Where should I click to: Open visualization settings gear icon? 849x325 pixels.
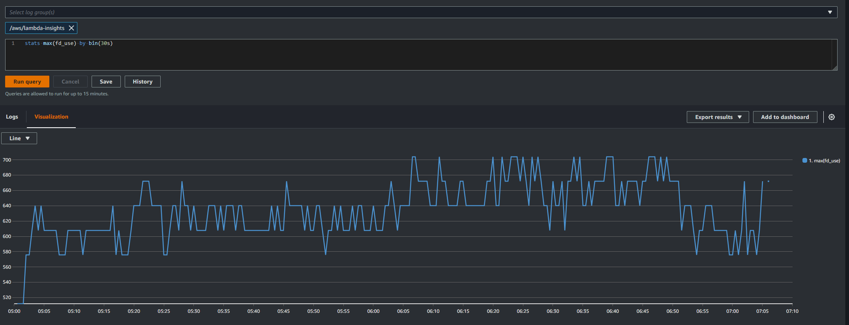point(831,117)
